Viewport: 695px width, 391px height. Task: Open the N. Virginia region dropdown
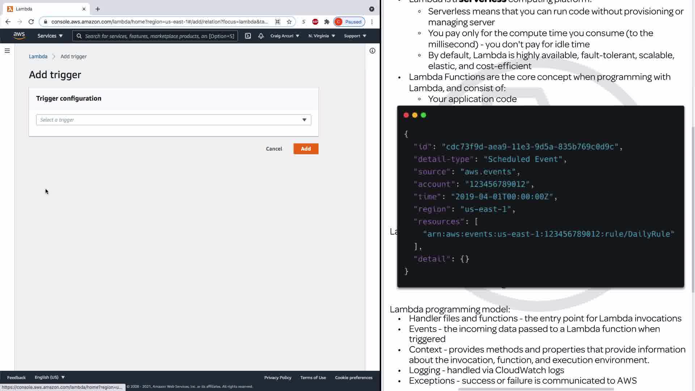[321, 36]
